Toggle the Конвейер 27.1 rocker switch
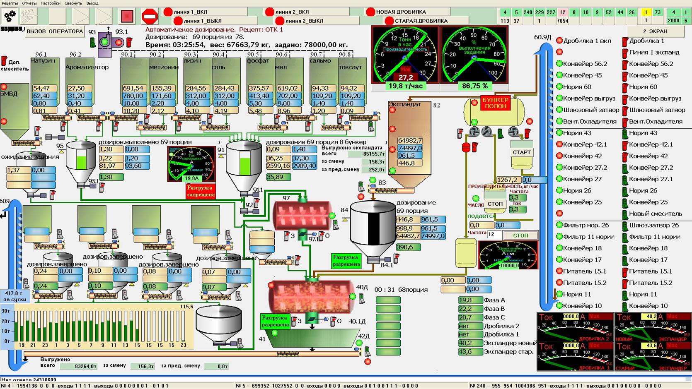 coord(625,179)
